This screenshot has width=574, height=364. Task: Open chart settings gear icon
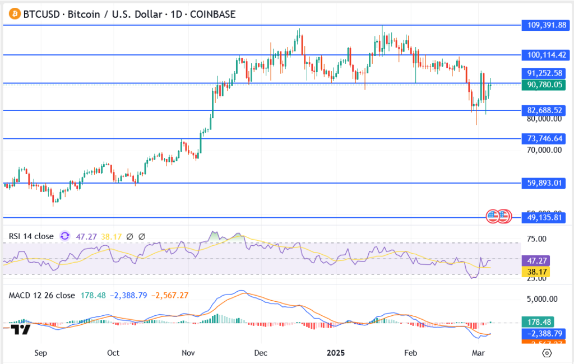tap(547, 353)
